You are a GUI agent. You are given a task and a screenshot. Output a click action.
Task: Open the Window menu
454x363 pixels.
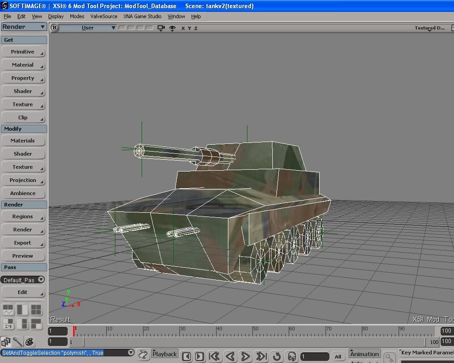tap(176, 16)
